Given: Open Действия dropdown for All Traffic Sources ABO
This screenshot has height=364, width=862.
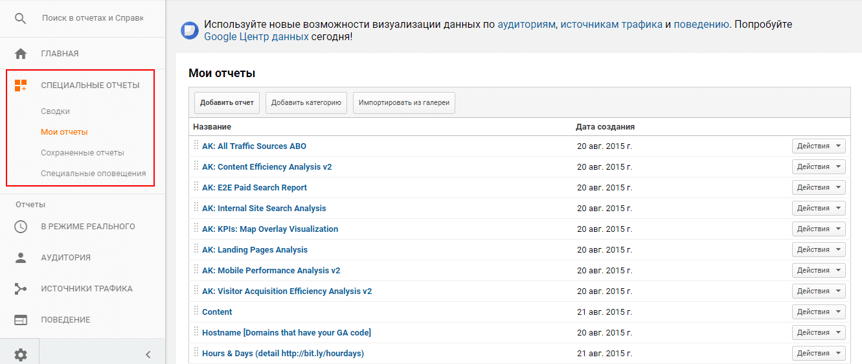Looking at the screenshot, I should click(x=819, y=146).
